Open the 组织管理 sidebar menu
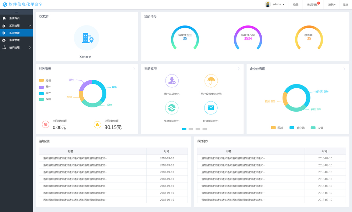The width and height of the screenshot is (352, 212). coord(16,47)
